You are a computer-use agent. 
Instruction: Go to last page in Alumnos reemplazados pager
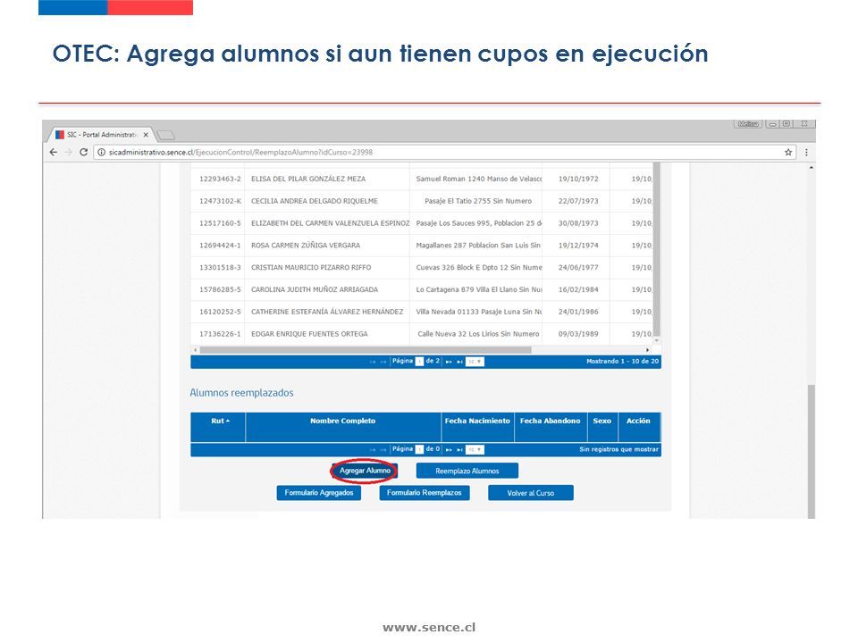[x=459, y=449]
